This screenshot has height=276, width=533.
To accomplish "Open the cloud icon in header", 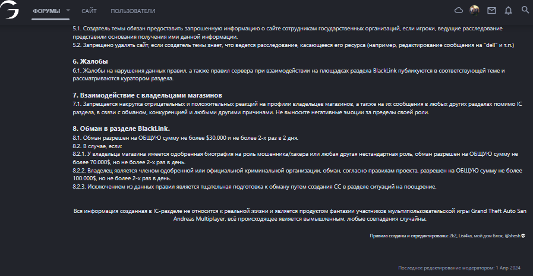I will pyautogui.click(x=458, y=10).
